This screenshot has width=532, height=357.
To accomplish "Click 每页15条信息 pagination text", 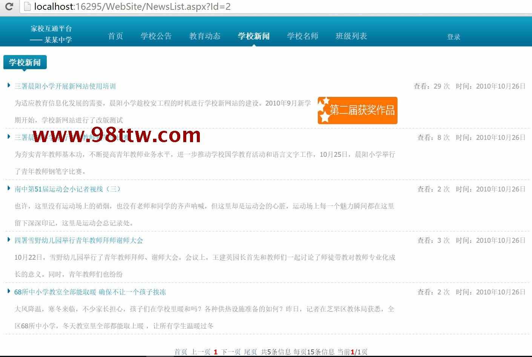I will (314, 352).
